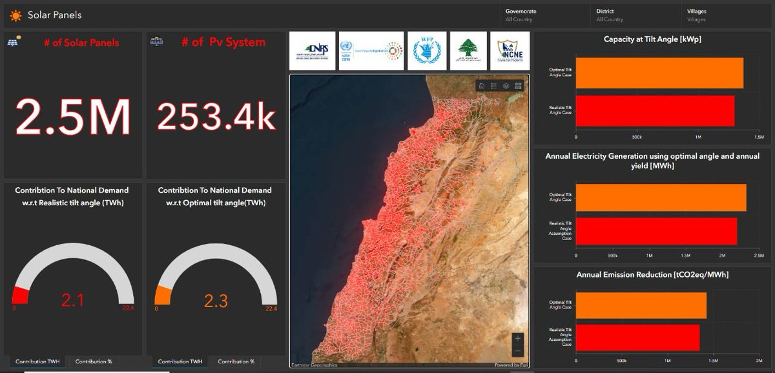Click the NCNE logo

click(x=510, y=50)
